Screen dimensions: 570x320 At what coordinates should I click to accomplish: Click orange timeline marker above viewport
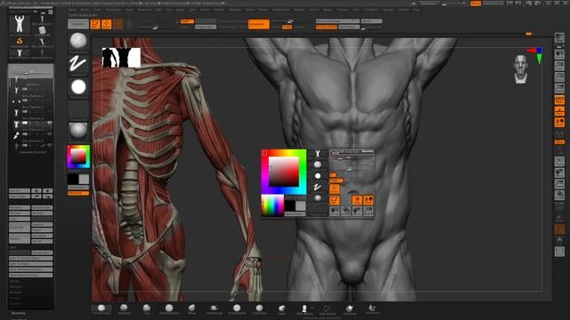528,34
